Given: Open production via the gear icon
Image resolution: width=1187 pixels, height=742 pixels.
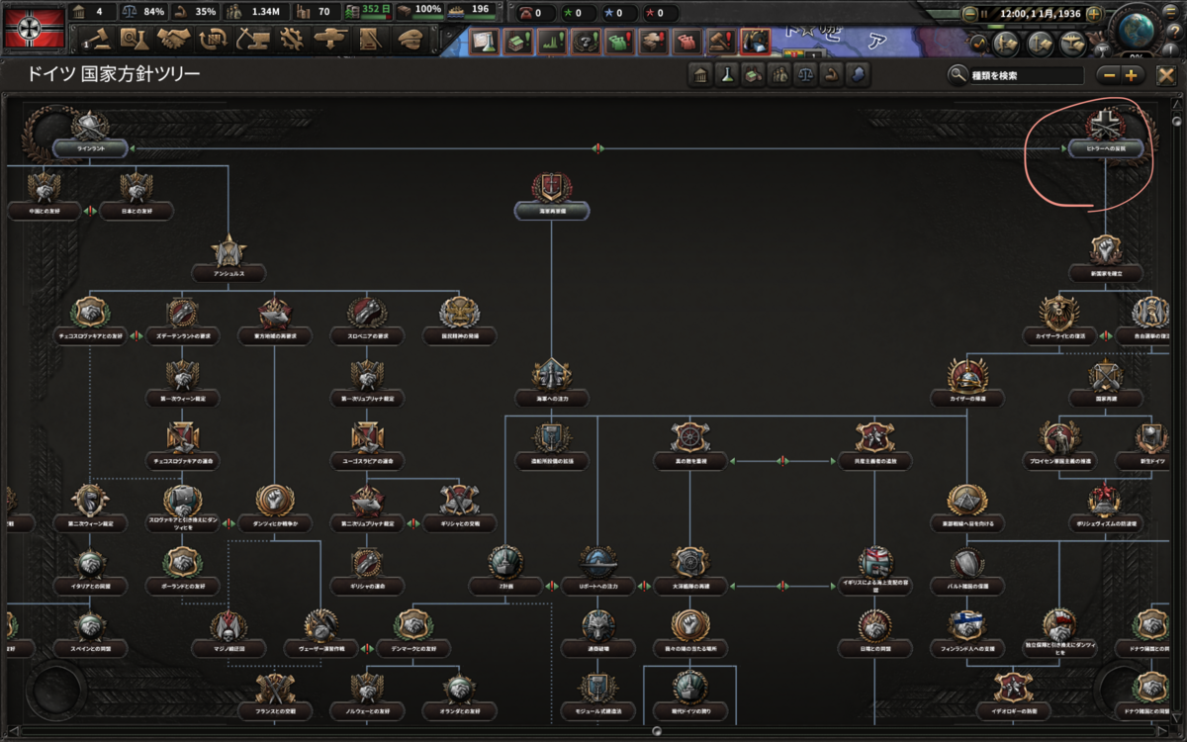Looking at the screenshot, I should pos(290,41).
